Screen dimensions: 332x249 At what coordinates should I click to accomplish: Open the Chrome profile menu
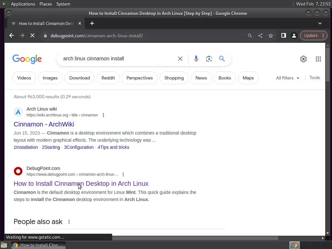tap(294, 36)
